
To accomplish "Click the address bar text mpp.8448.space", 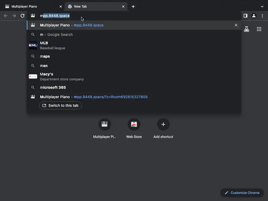I will point(55,16).
